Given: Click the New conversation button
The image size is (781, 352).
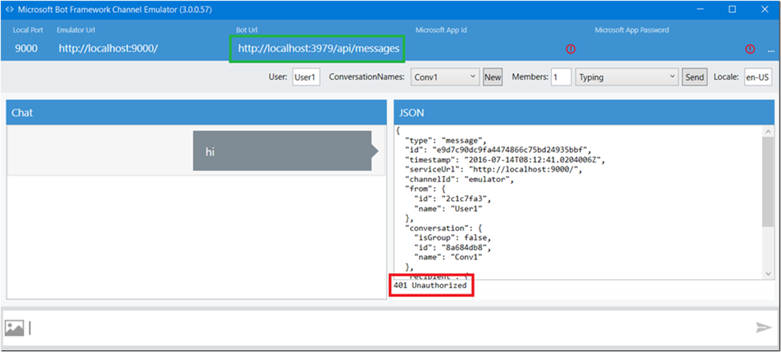Looking at the screenshot, I should click(x=493, y=77).
